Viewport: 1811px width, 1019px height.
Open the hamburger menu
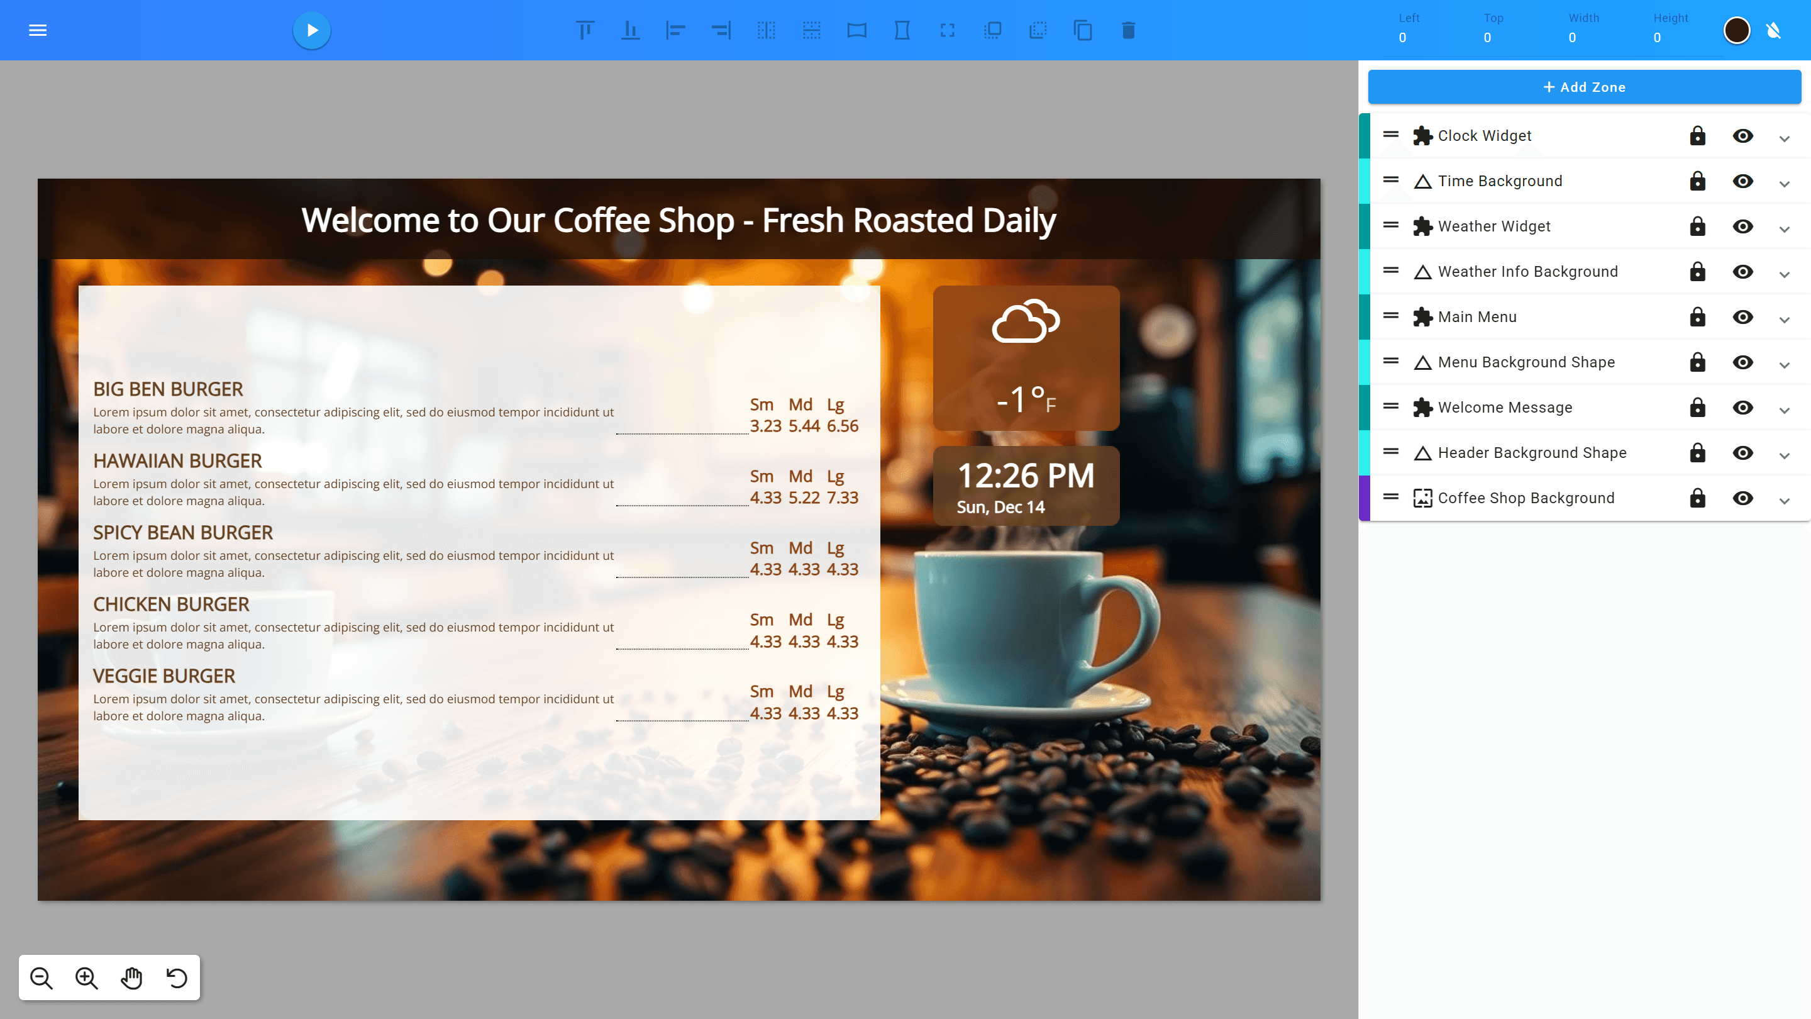coord(37,30)
